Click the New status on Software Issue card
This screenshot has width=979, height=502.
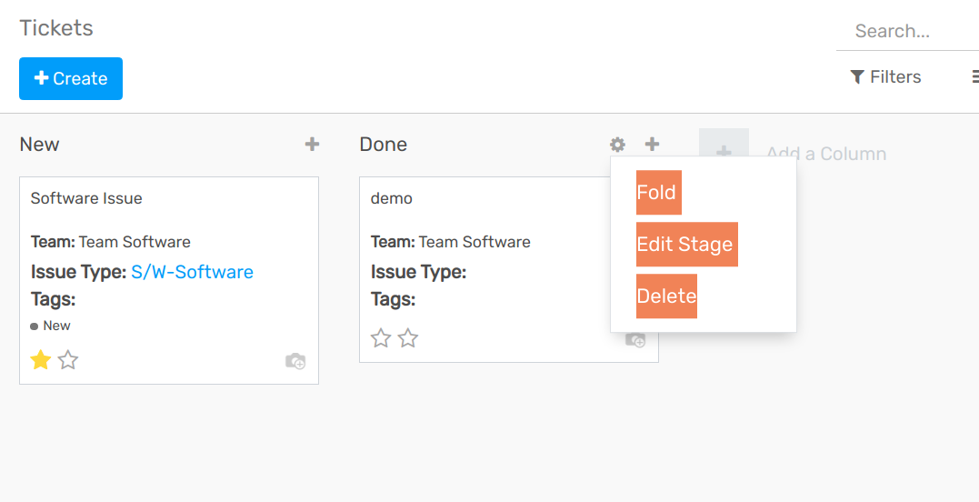(51, 326)
